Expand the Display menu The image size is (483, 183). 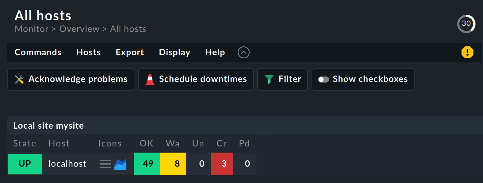point(174,52)
